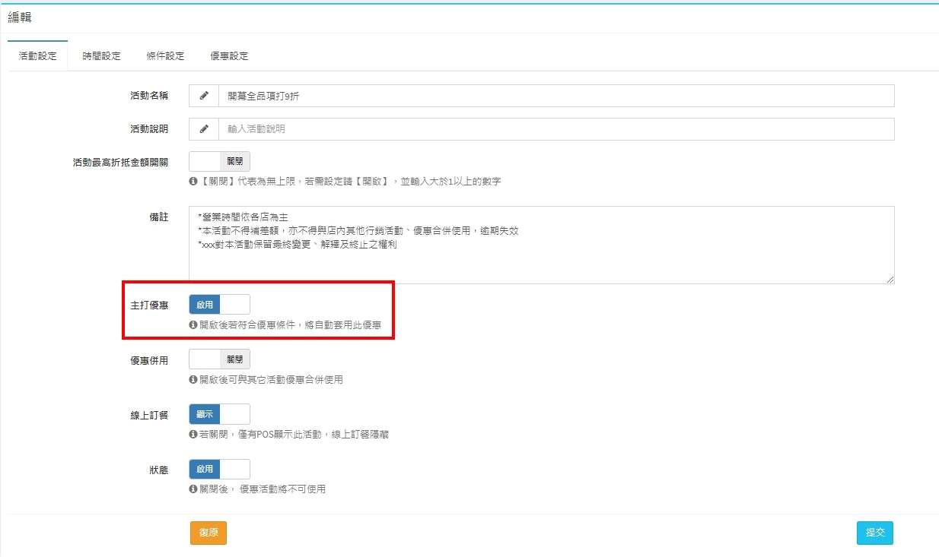
Task: Toggle 線上訂餐 display switch
Action: coord(219,414)
